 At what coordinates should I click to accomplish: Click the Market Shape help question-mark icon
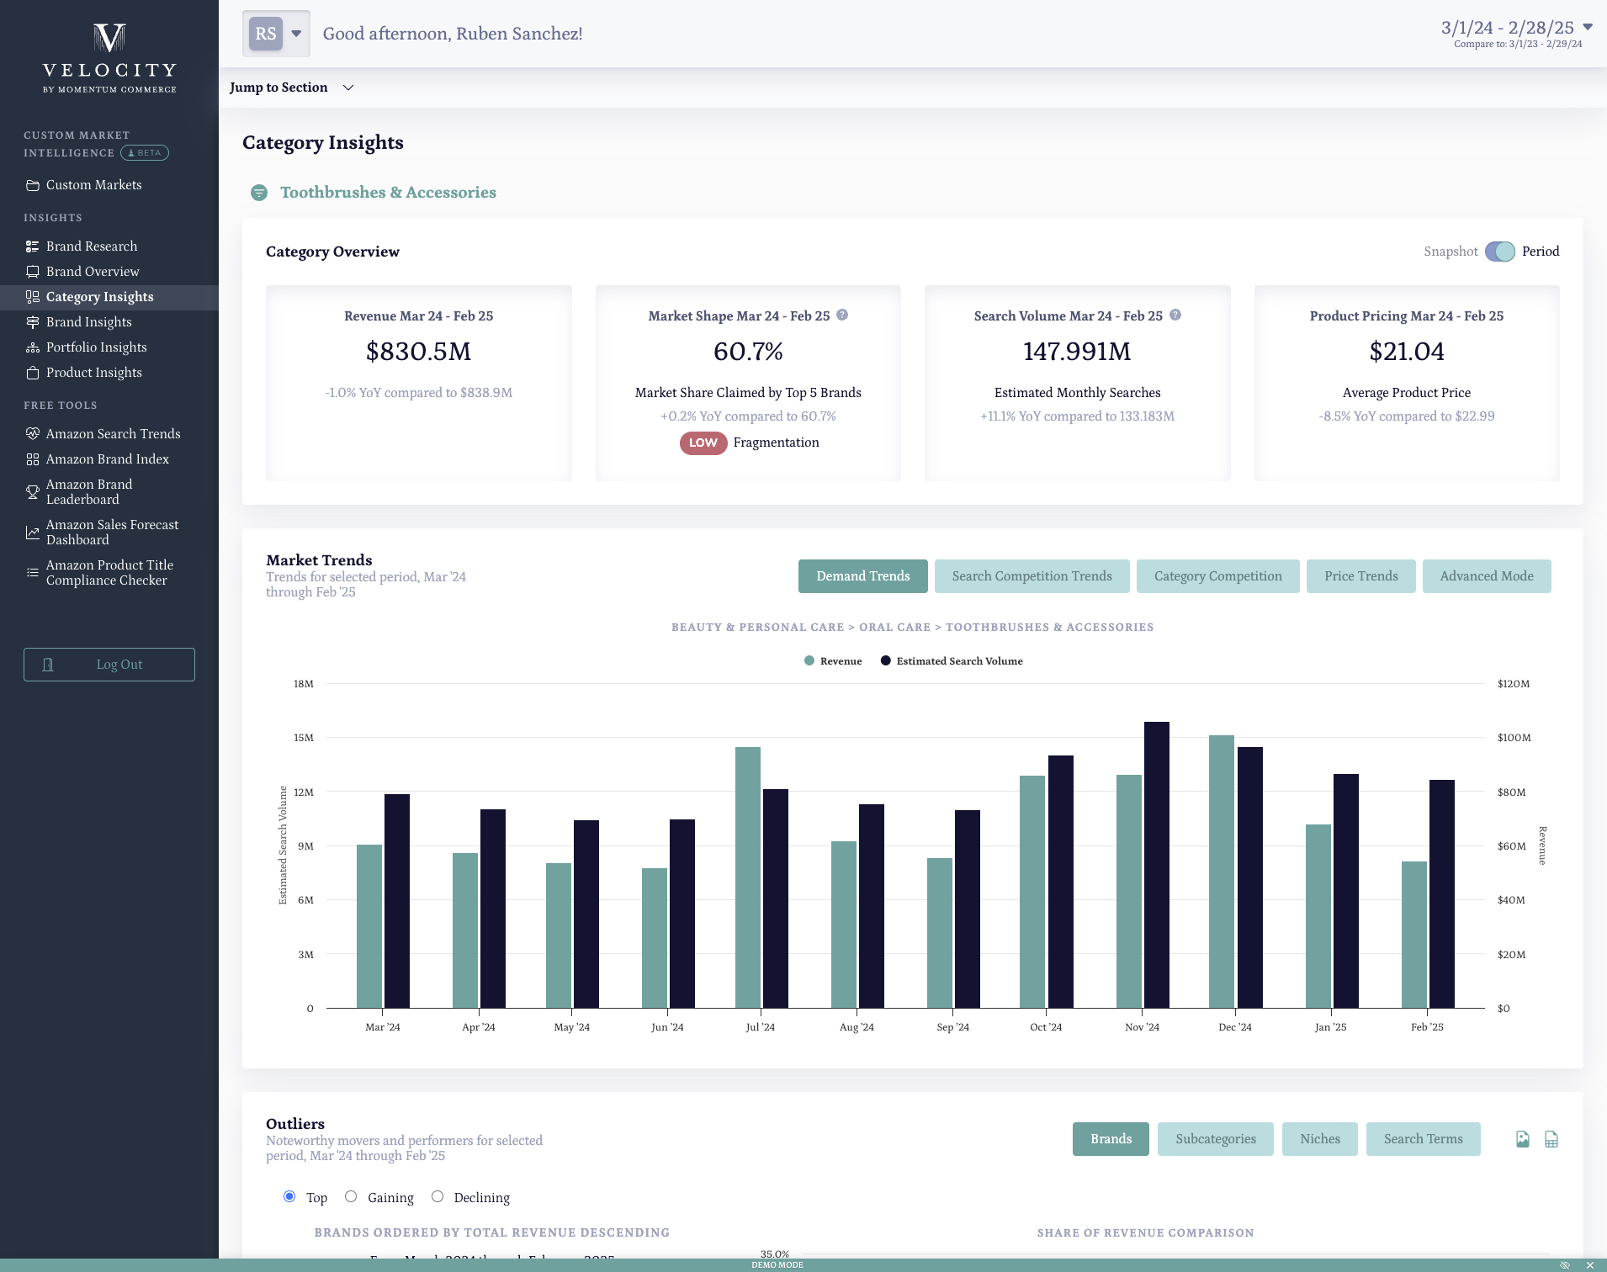(842, 315)
